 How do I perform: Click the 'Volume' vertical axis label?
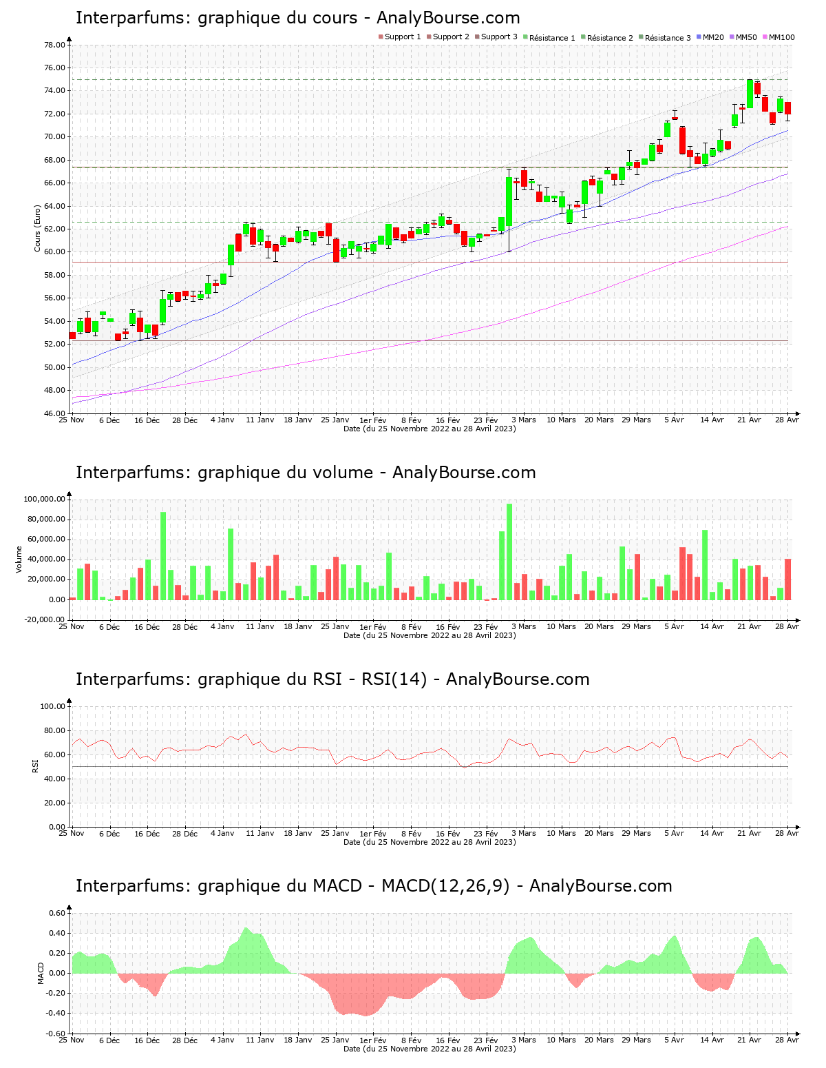click(19, 559)
